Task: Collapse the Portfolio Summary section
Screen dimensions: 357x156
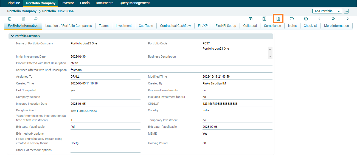Action: pyautogui.click(x=12, y=36)
